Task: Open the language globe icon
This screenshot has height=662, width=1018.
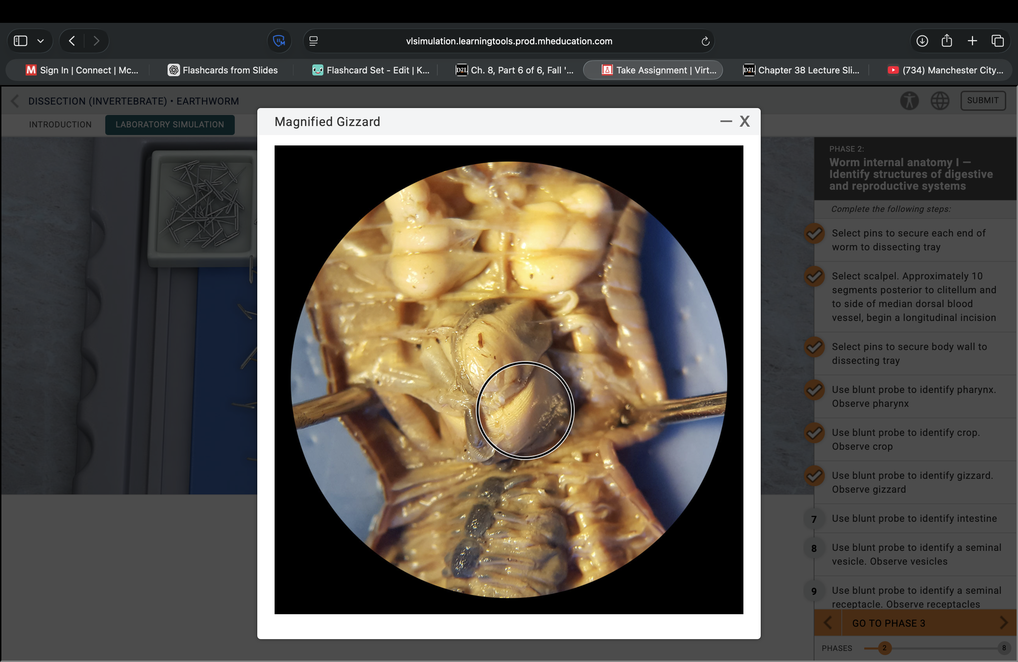Action: [940, 101]
